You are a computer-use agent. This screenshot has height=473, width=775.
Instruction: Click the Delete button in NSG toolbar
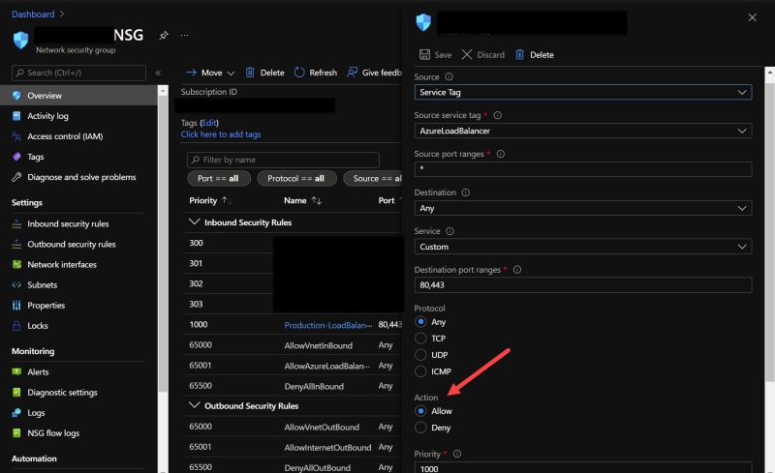[264, 73]
